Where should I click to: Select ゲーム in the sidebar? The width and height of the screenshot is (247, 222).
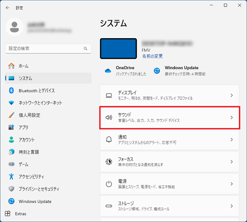click(48, 164)
